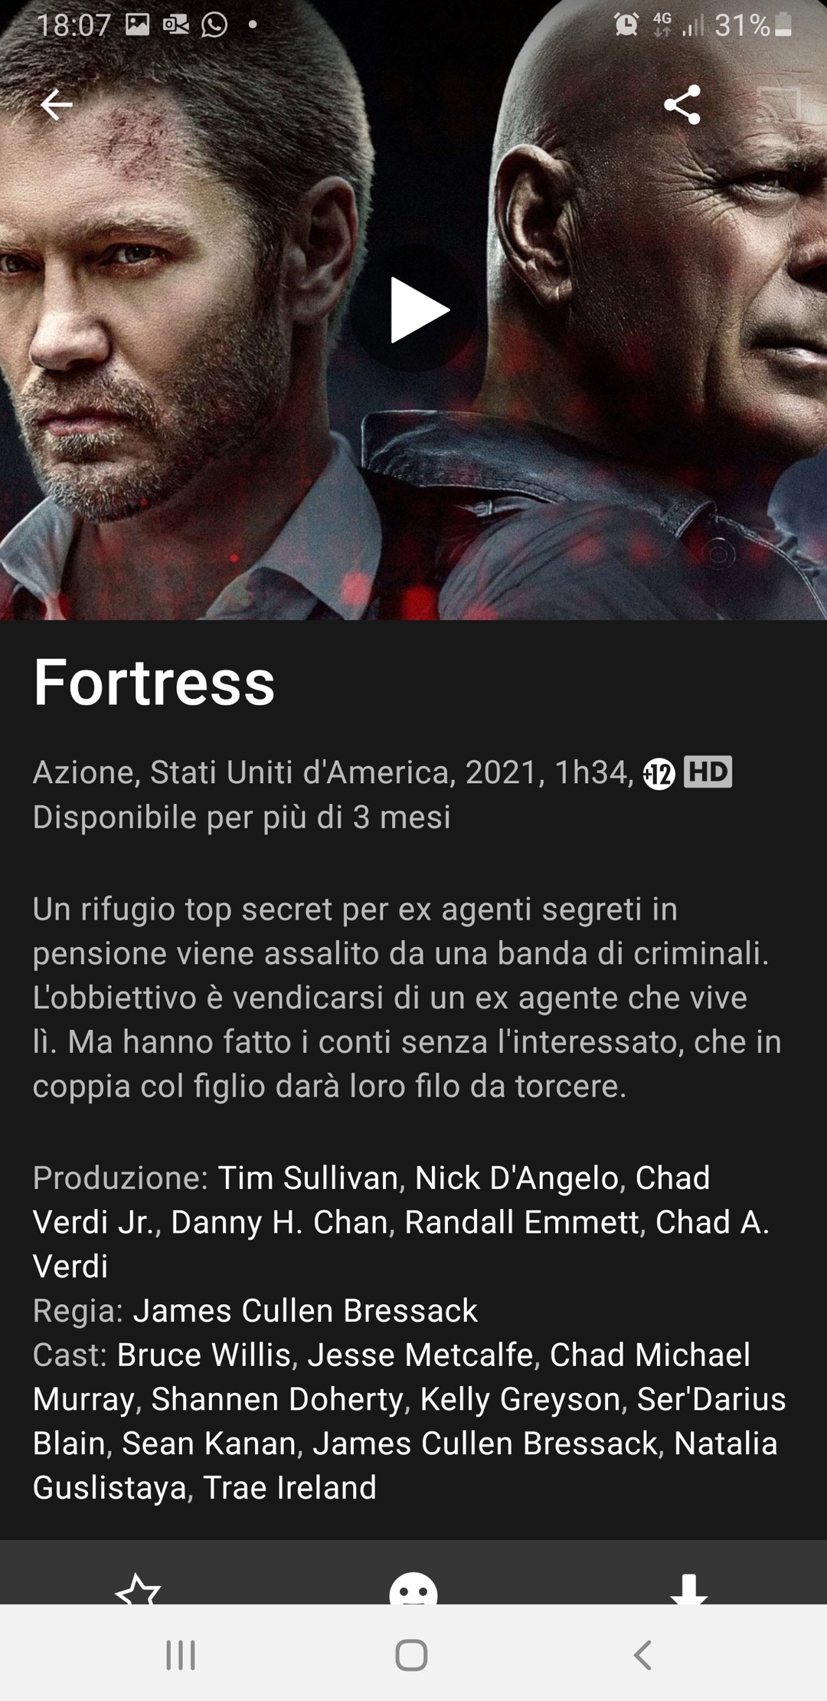
Task: Select director James Cullen Bressack in Regia
Action: coord(306,1310)
